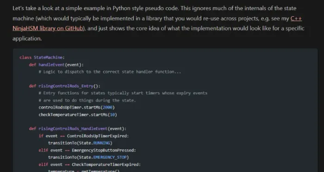
Task: Click the RUNNING state constant
Action: pos(101,143)
